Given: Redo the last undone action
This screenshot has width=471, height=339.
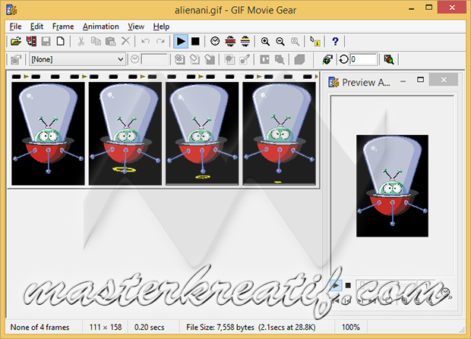Looking at the screenshot, I should click(161, 41).
